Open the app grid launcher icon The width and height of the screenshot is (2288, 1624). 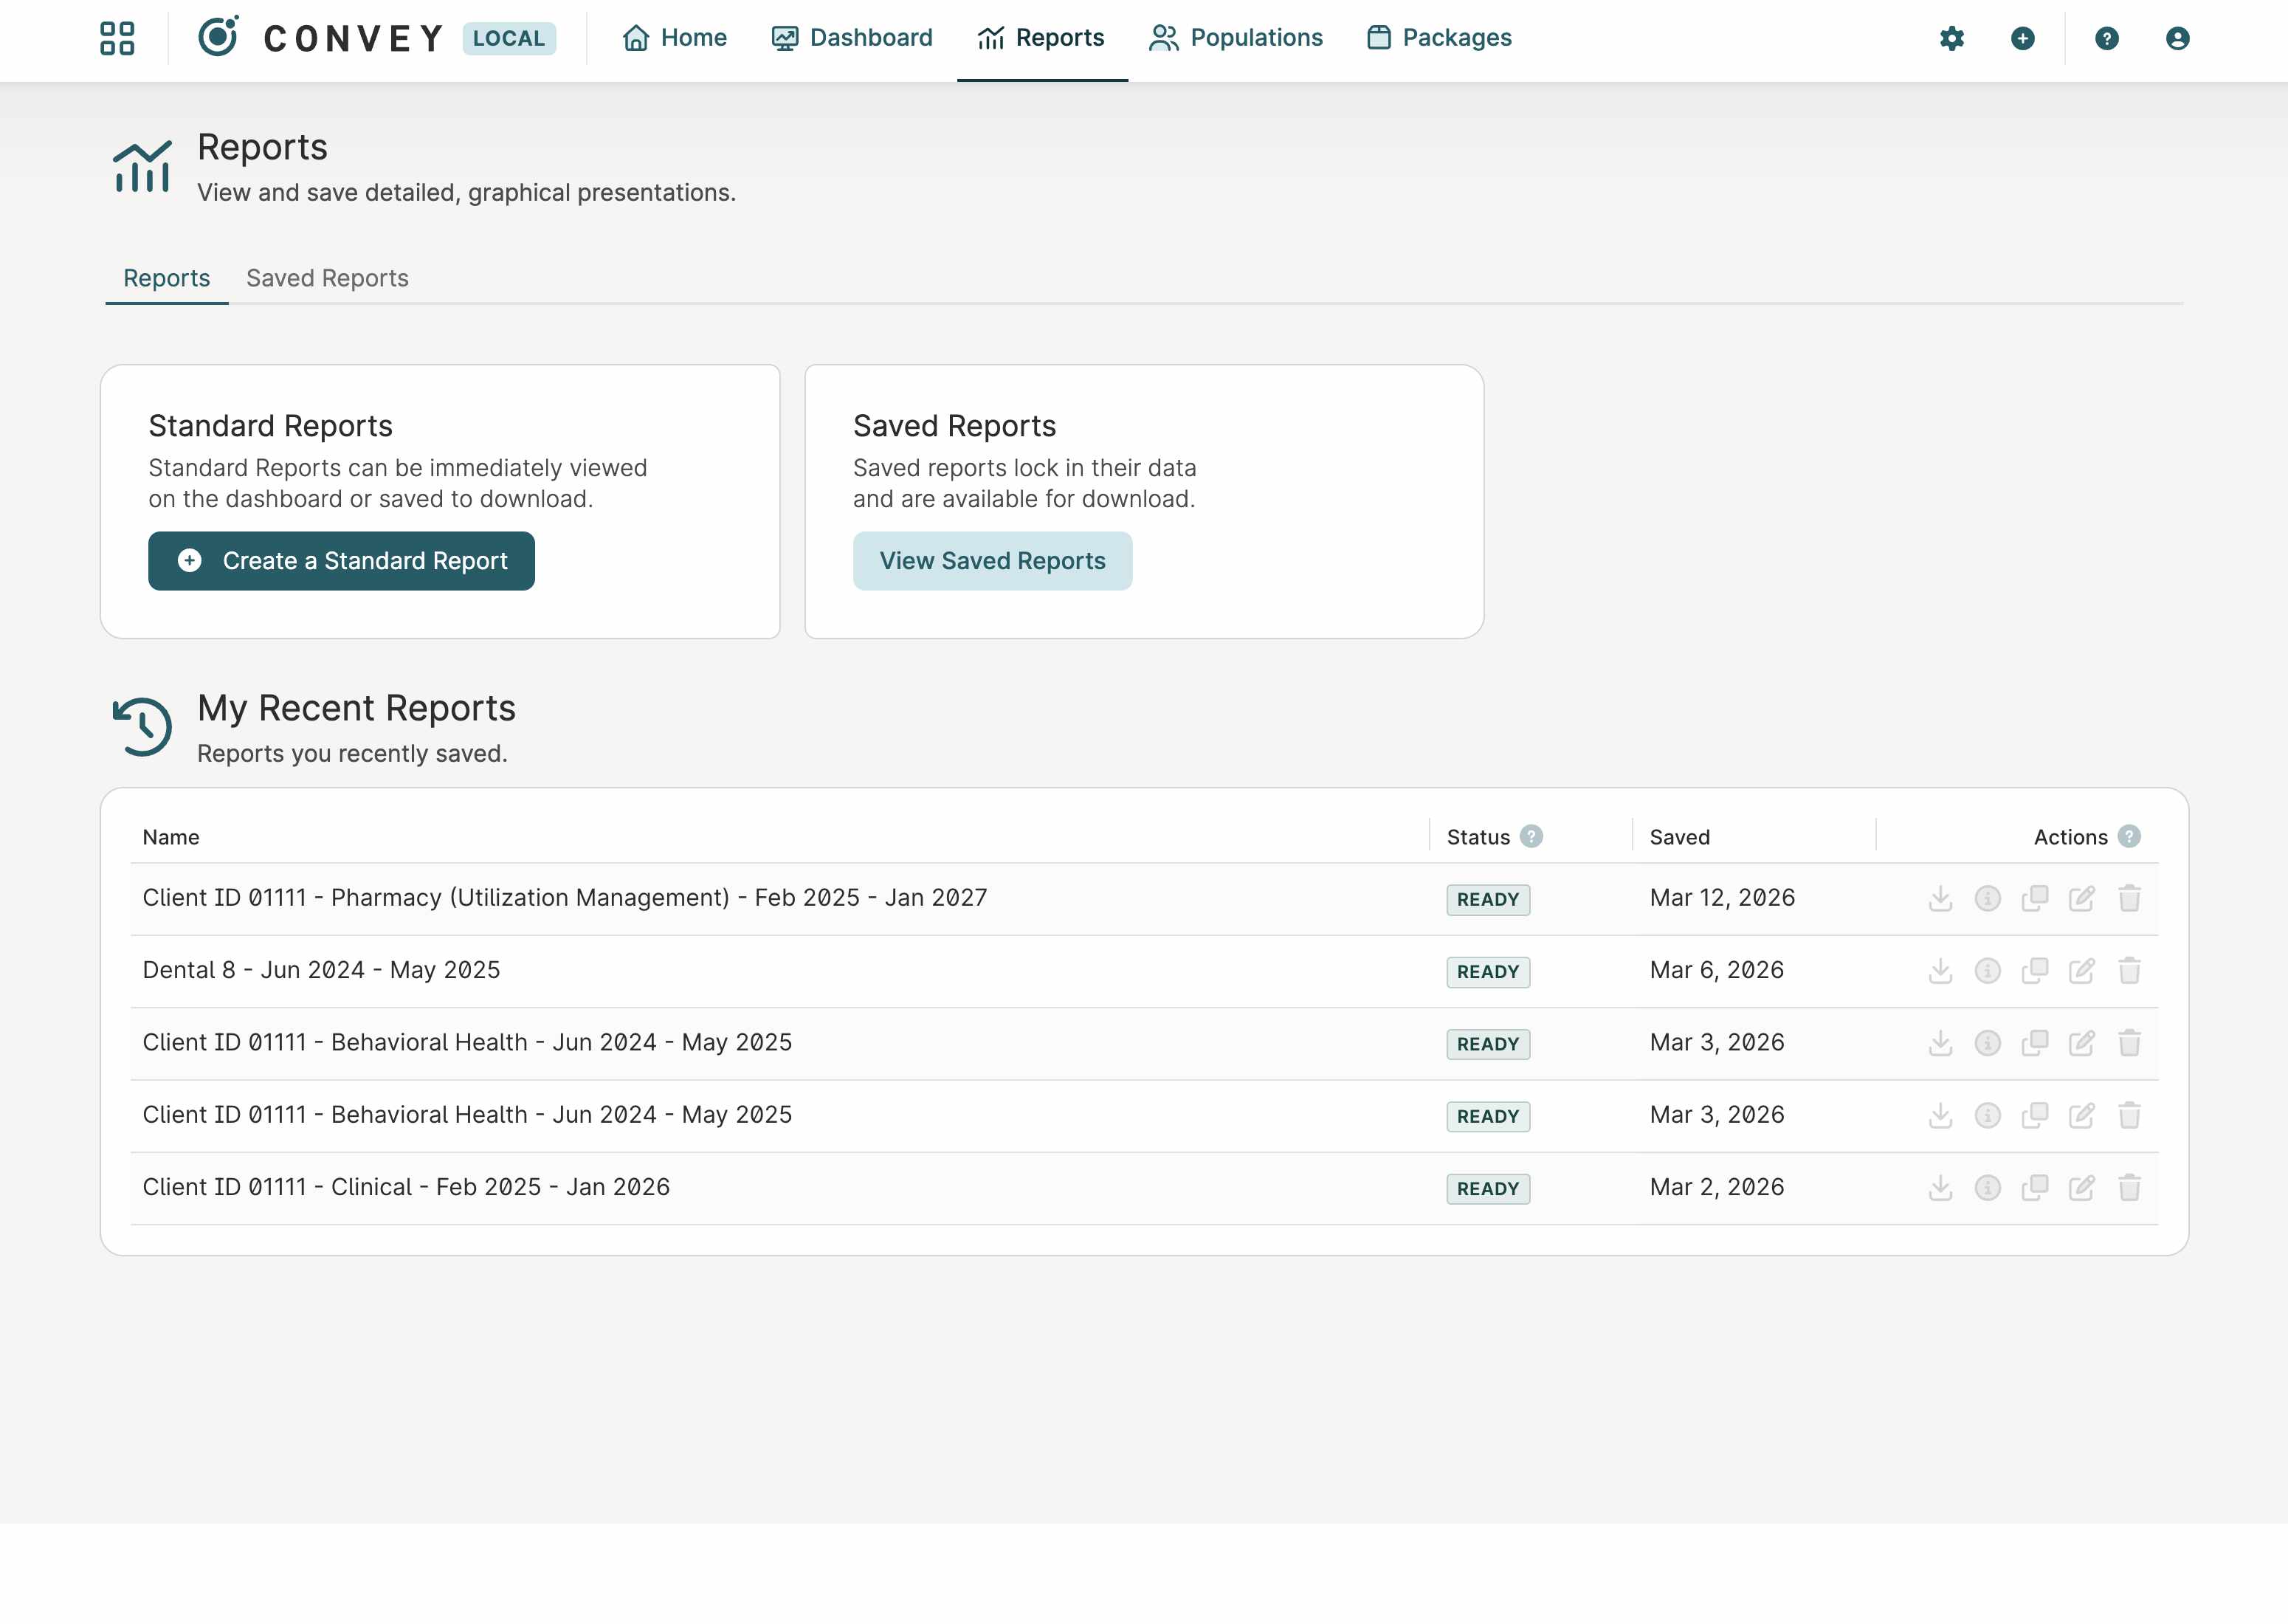pos(117,38)
